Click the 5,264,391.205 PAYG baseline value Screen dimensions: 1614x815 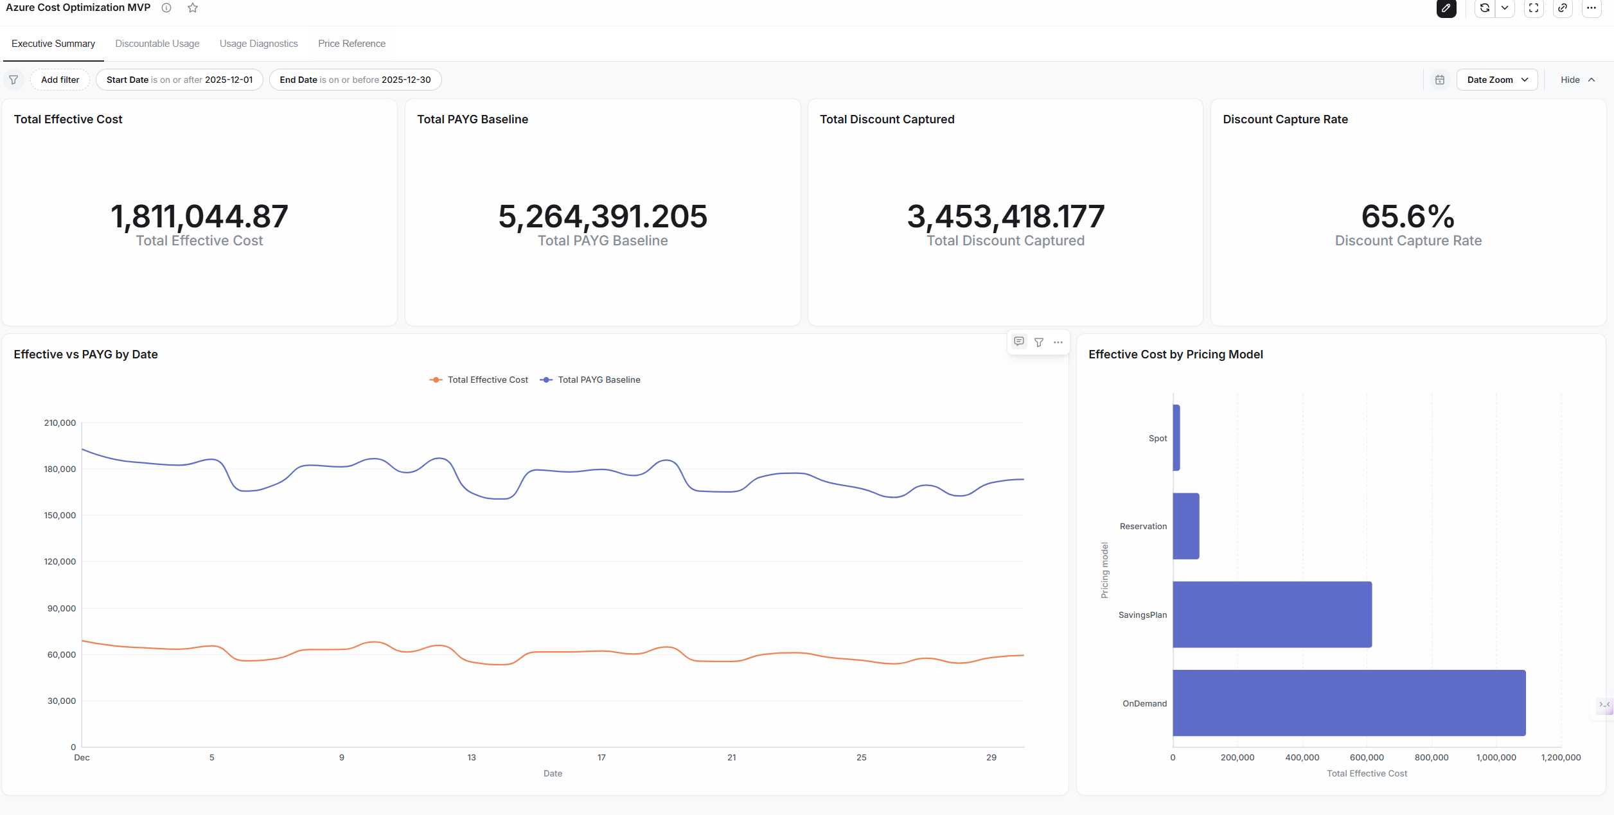[x=603, y=216]
